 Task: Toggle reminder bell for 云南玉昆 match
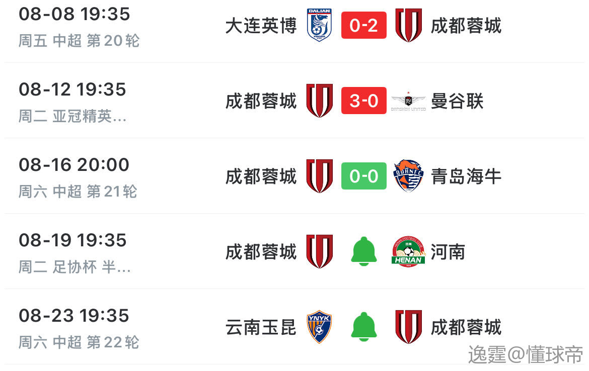coord(363,327)
